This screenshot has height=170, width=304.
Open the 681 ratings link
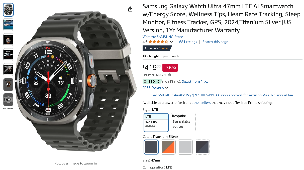pos(188,42)
